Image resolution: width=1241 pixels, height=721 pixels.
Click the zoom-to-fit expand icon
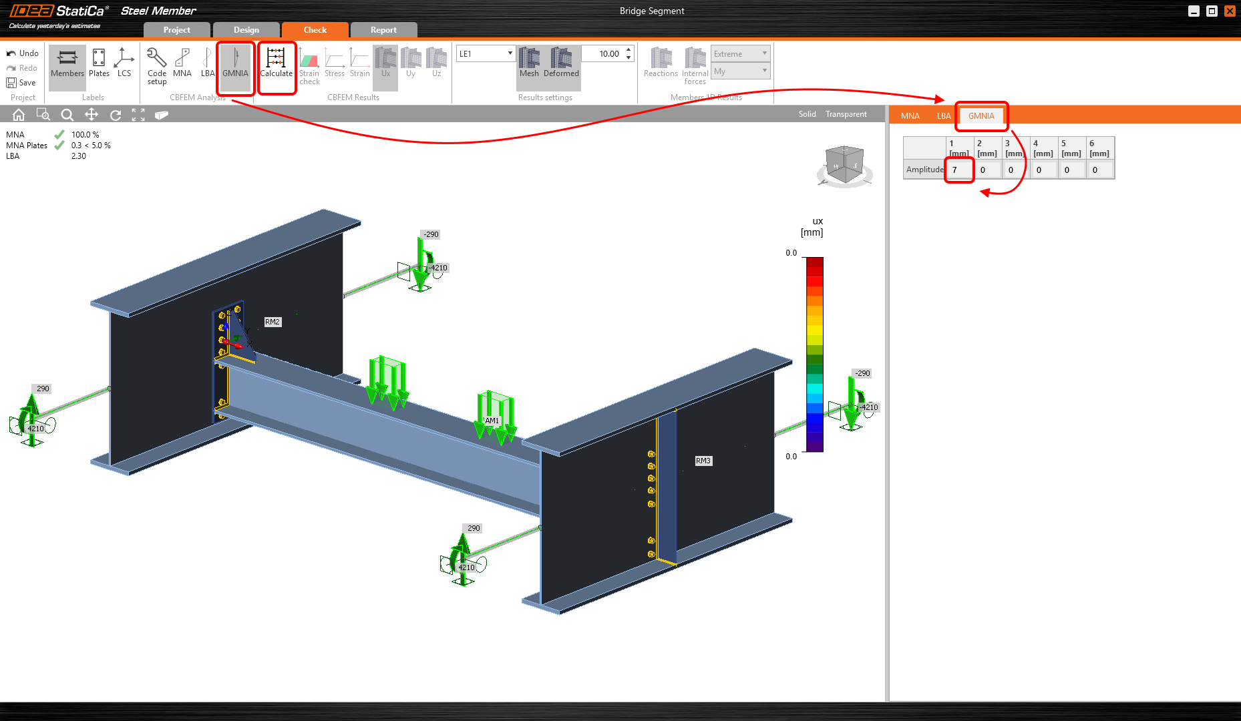click(138, 115)
